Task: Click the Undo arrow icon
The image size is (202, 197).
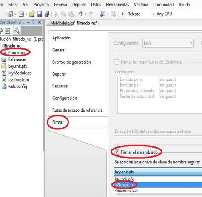Action: coord(80,14)
